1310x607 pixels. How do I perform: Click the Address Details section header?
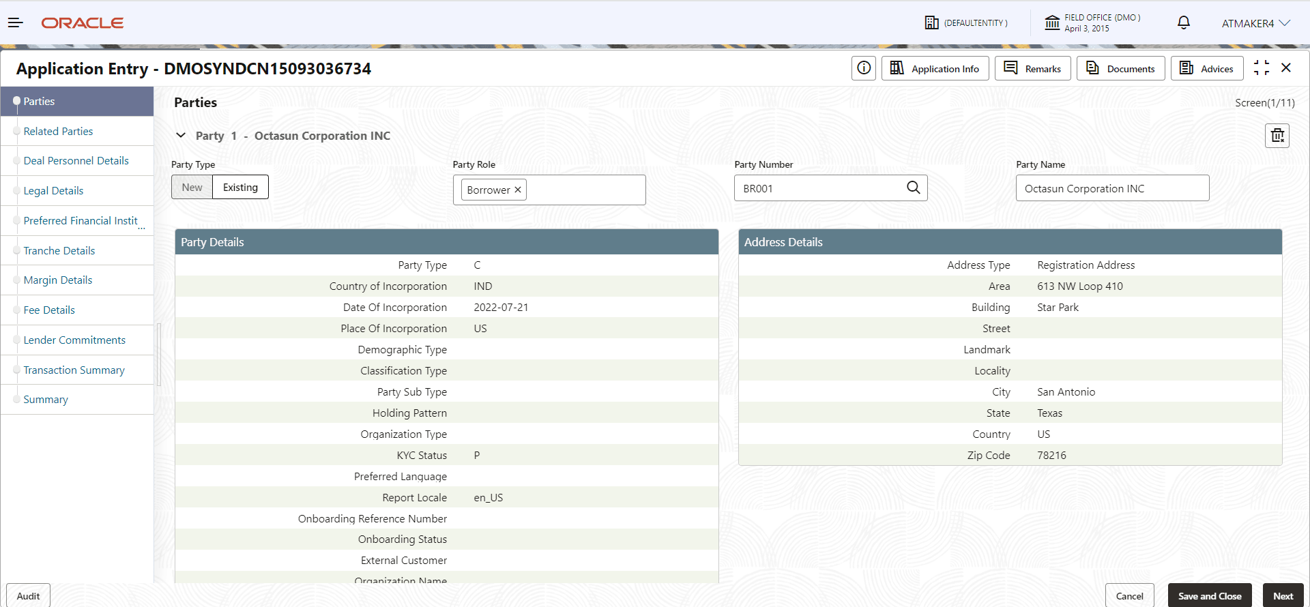click(1010, 242)
